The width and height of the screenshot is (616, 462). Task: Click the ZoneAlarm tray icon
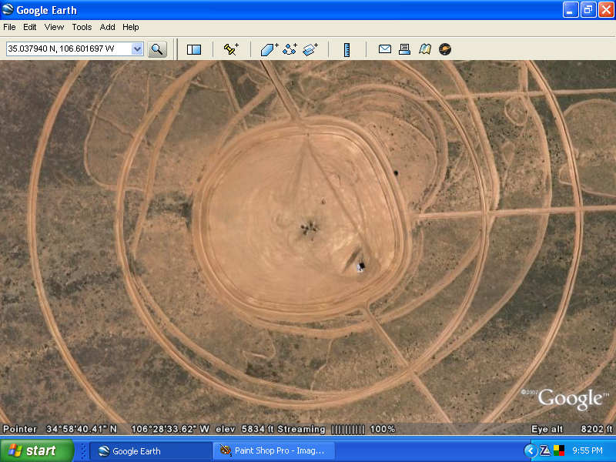(545, 450)
